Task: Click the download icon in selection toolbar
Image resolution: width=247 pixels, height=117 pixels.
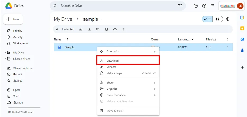Action: pyautogui.click(x=89, y=29)
